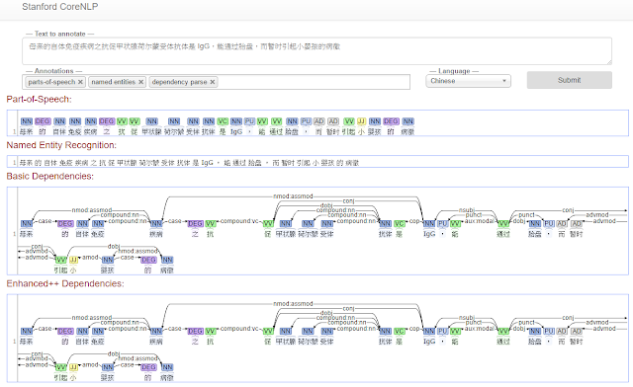Click the cop edge label in Enhanced++ Dependencies
633x387 pixels.
point(414,329)
